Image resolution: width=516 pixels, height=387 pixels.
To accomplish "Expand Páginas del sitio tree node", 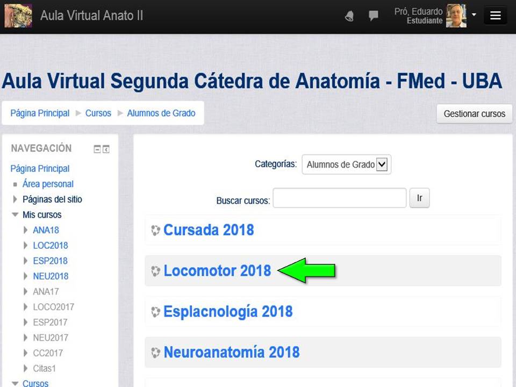I will click(x=15, y=199).
